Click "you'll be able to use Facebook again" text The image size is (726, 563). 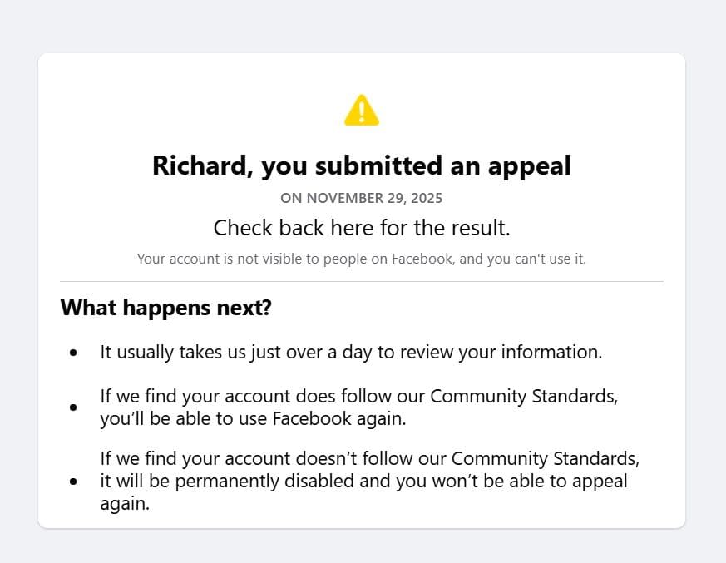(253, 418)
